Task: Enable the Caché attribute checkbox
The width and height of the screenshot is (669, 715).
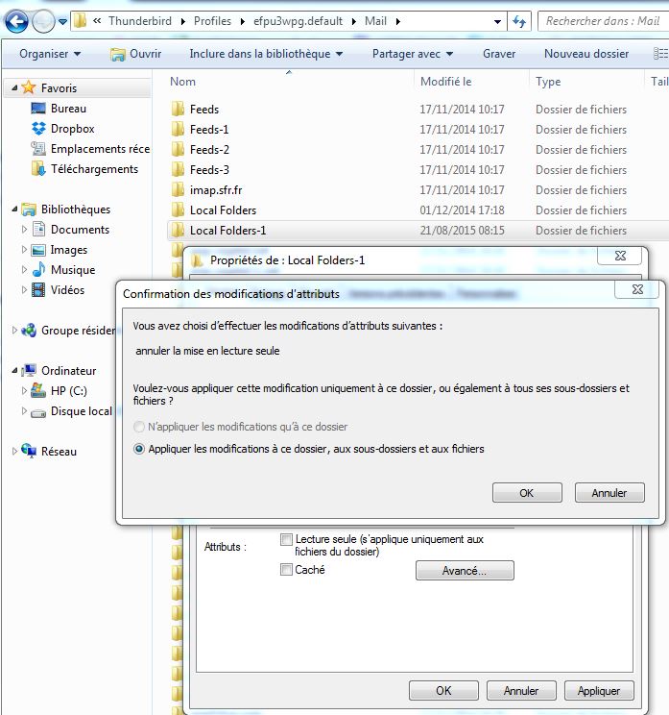Action: coord(286,570)
